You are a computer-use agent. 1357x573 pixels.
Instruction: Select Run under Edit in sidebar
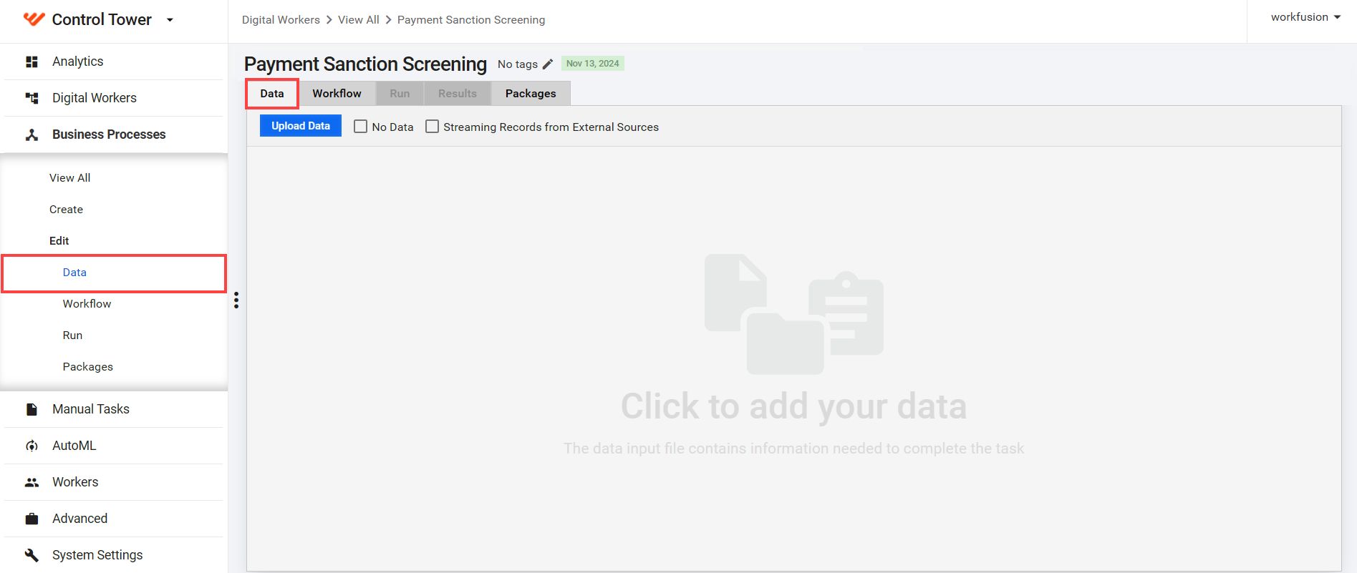pos(73,336)
